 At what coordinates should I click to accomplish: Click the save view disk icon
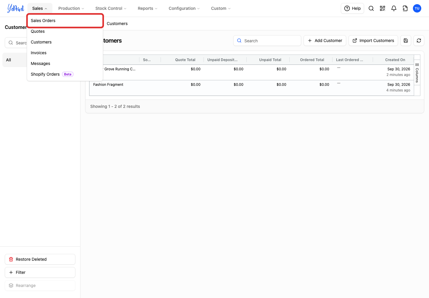click(406, 41)
